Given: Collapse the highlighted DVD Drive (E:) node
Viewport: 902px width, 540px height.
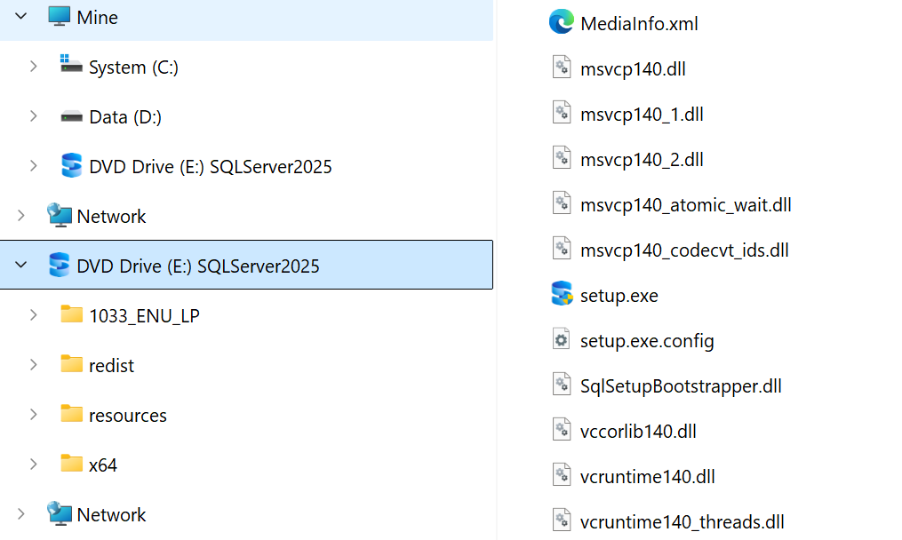Looking at the screenshot, I should coord(20,266).
